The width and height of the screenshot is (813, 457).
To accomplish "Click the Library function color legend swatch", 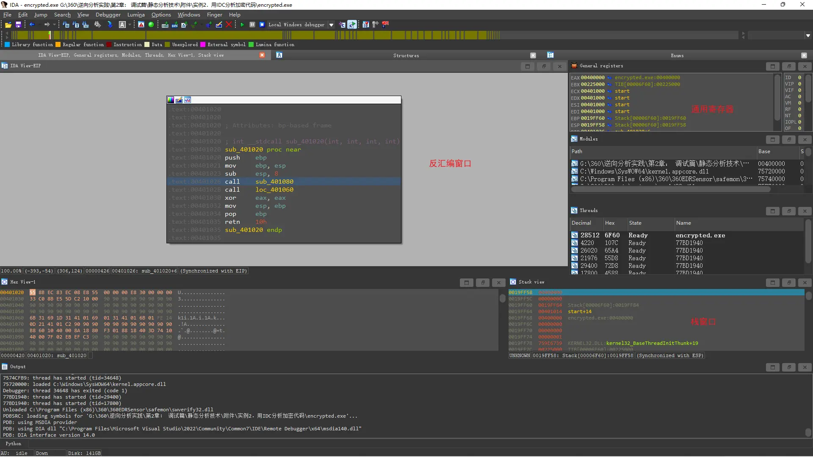I will (x=7, y=44).
